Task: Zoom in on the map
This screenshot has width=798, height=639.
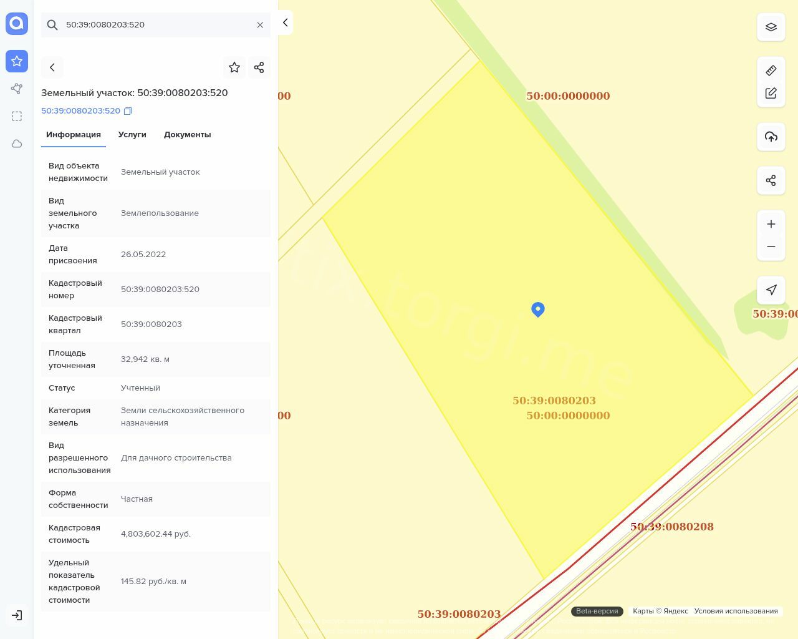Action: [771, 224]
